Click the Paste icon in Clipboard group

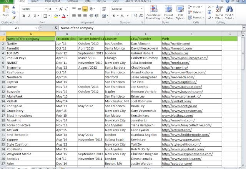6,9
